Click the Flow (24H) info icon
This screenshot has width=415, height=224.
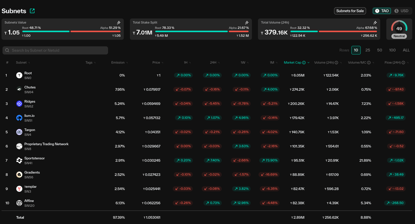[x=403, y=63]
